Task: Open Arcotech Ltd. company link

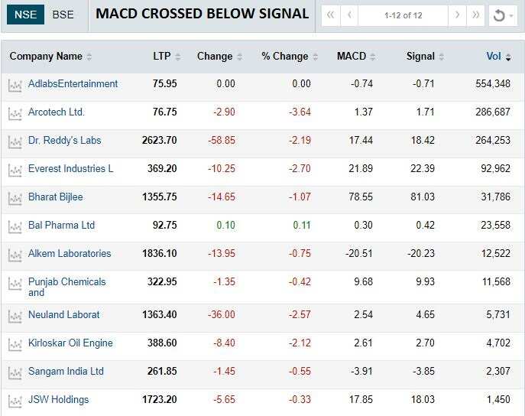Action: pyautogui.click(x=56, y=112)
